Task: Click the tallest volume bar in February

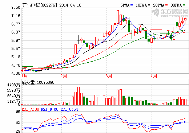Action: tap(79, 96)
